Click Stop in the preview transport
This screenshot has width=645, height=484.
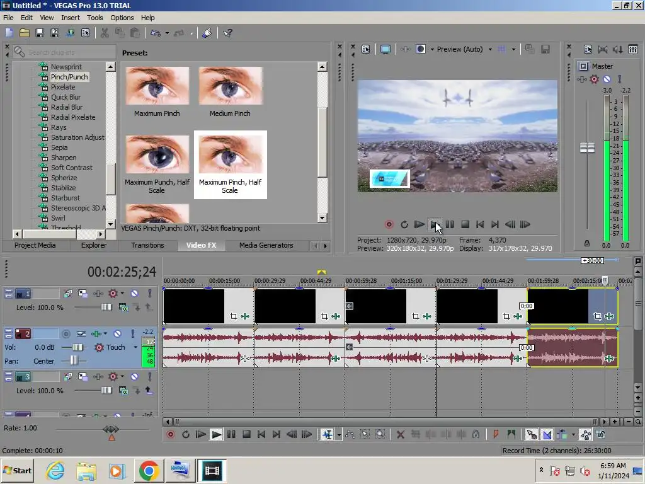[465, 224]
